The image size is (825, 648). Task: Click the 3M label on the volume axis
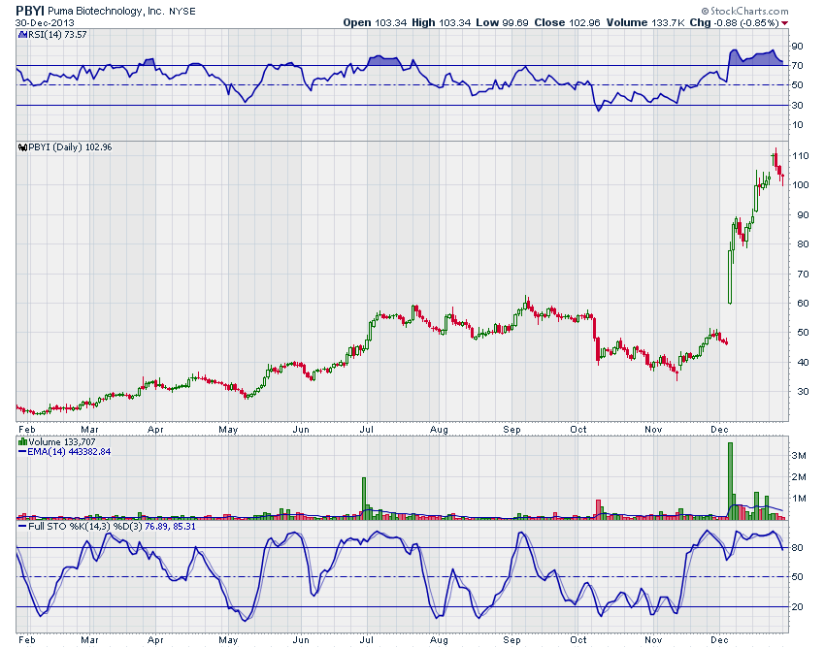coord(799,455)
